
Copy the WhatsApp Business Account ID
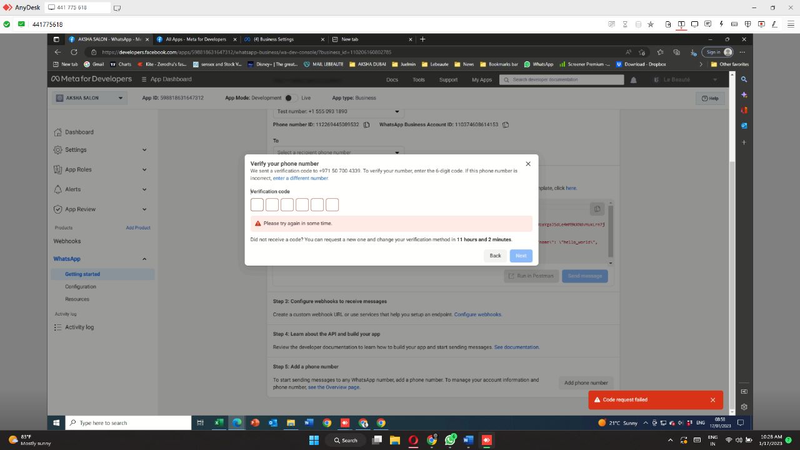[506, 124]
